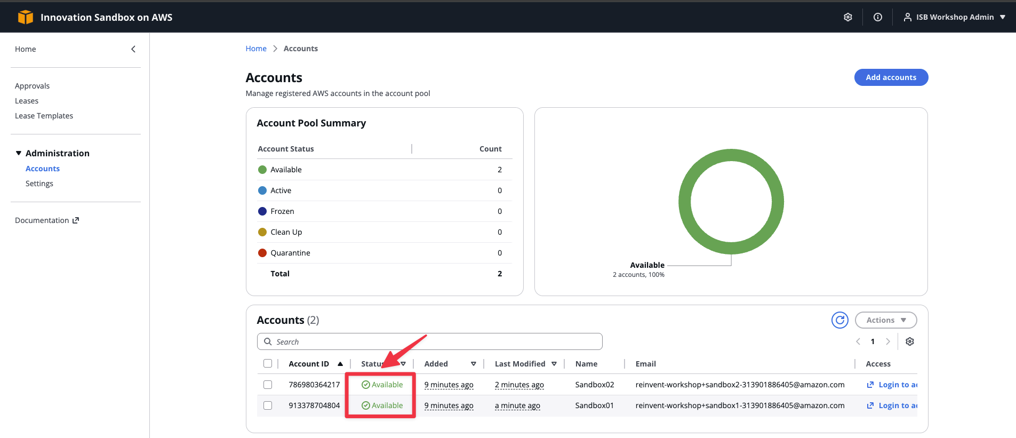
Task: Check the box for account 786980364217
Action: tap(268, 385)
